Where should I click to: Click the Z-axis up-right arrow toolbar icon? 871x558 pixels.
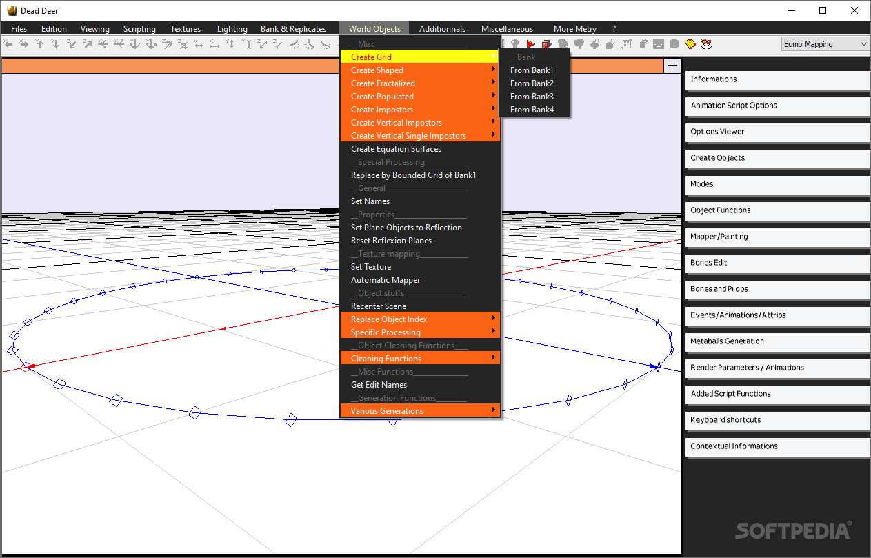point(87,43)
